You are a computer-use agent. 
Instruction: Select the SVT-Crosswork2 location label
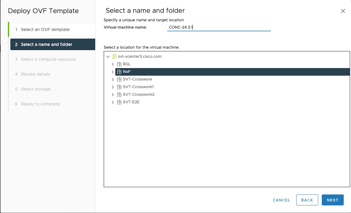(x=139, y=94)
